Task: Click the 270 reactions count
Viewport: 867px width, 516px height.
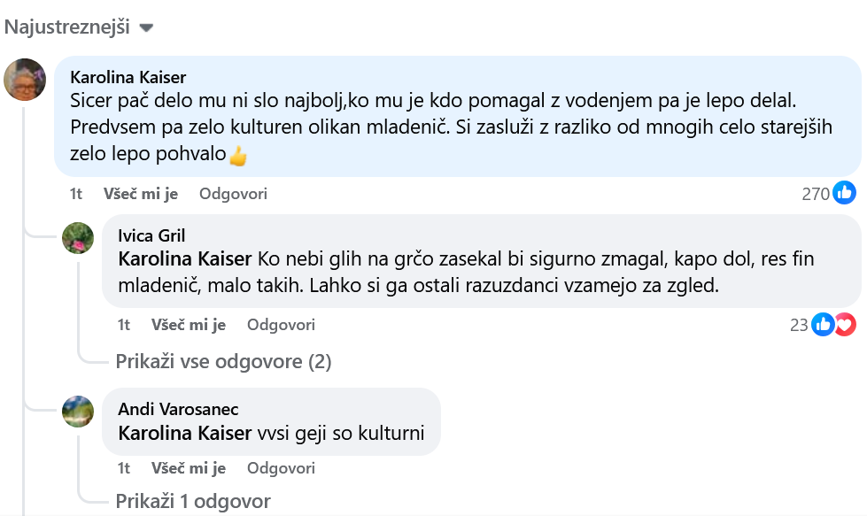Action: tap(815, 194)
